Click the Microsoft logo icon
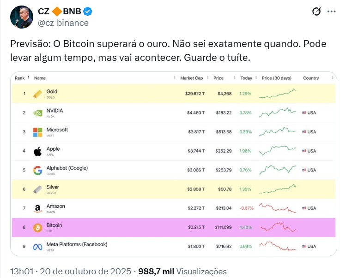This screenshot has width=346, height=278. pos(38,132)
